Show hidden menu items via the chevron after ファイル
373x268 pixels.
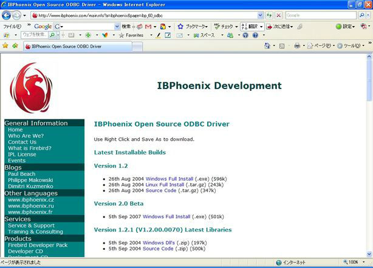point(29,25)
